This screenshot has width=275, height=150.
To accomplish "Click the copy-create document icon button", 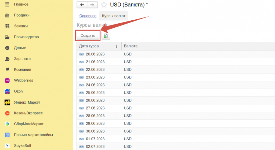I will pos(106,36).
